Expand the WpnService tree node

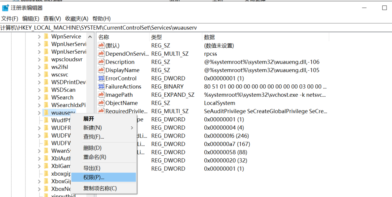[x=39, y=37]
